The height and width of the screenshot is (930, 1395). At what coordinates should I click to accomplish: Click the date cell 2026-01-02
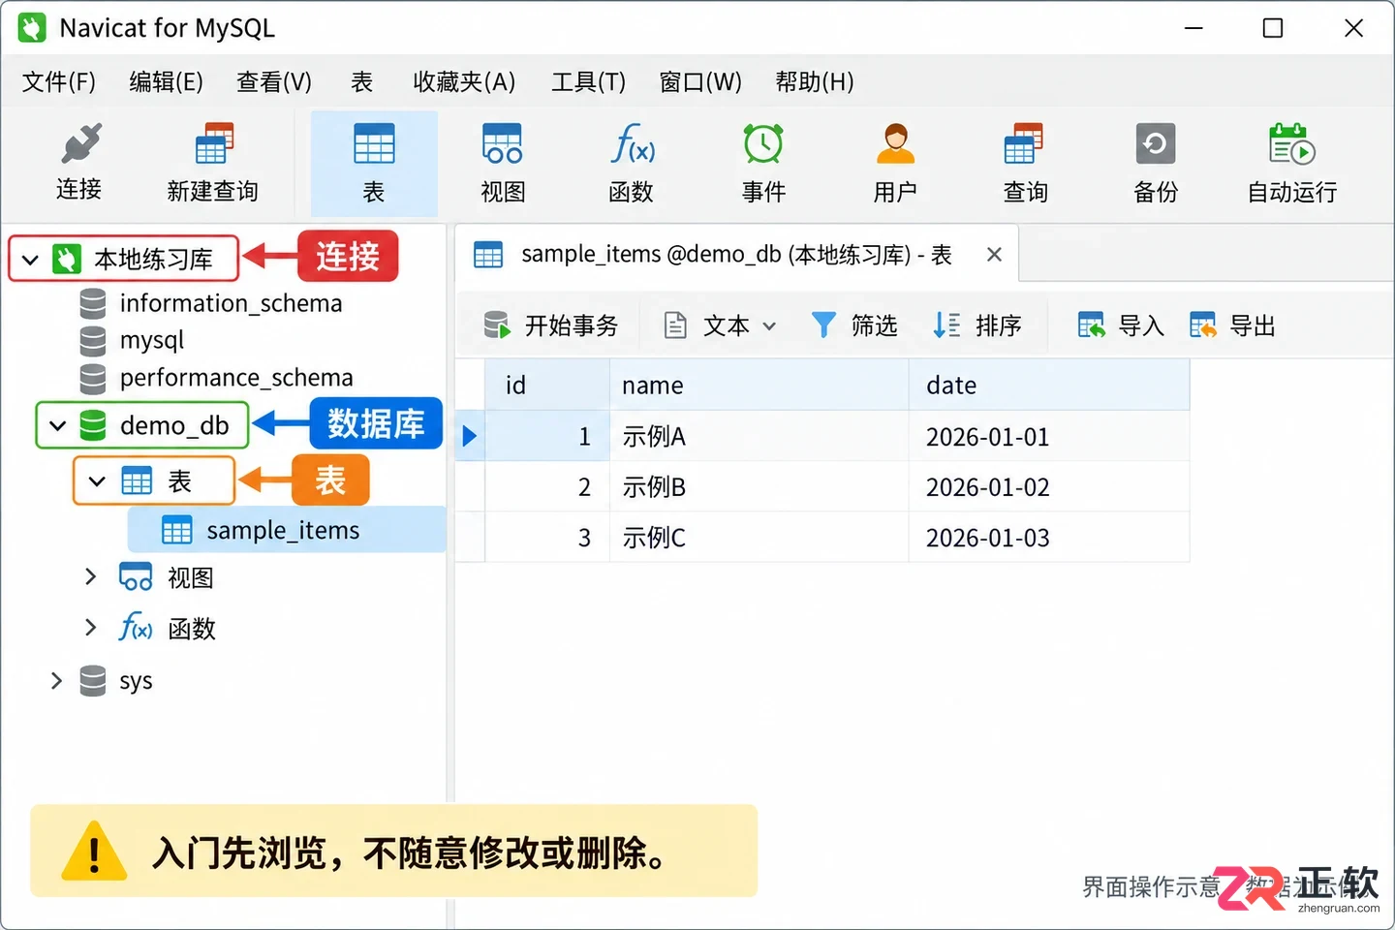point(1049,487)
